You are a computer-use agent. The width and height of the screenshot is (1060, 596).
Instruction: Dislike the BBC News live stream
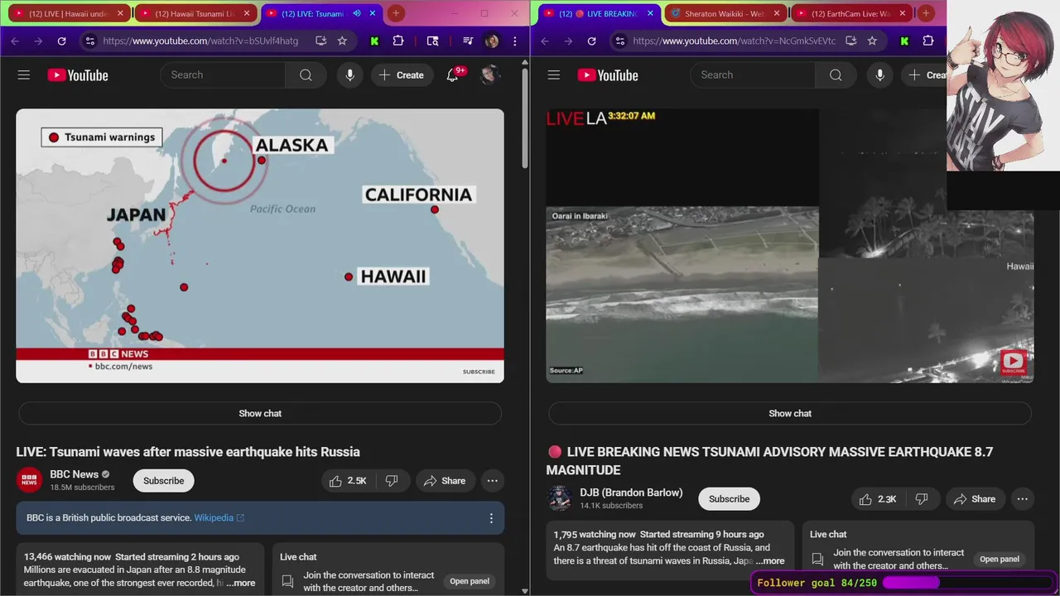tap(392, 481)
